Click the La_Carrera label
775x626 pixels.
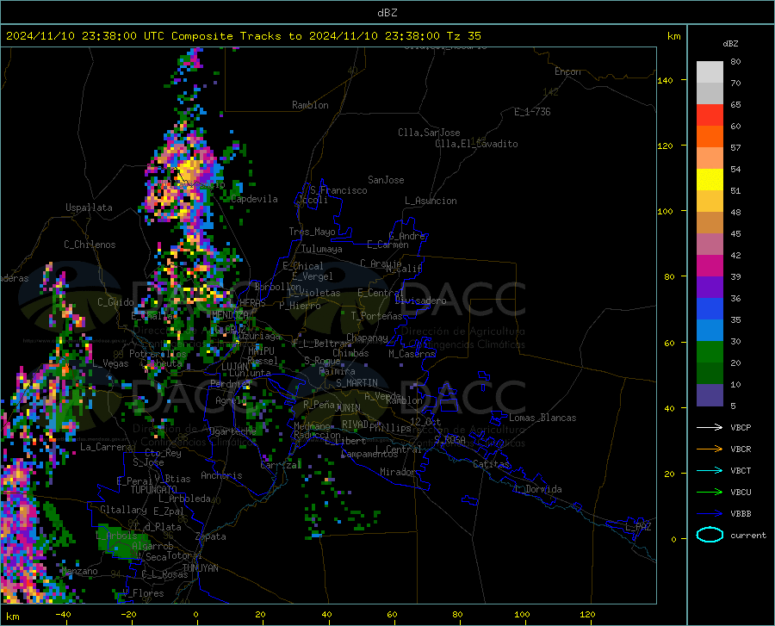click(x=106, y=447)
